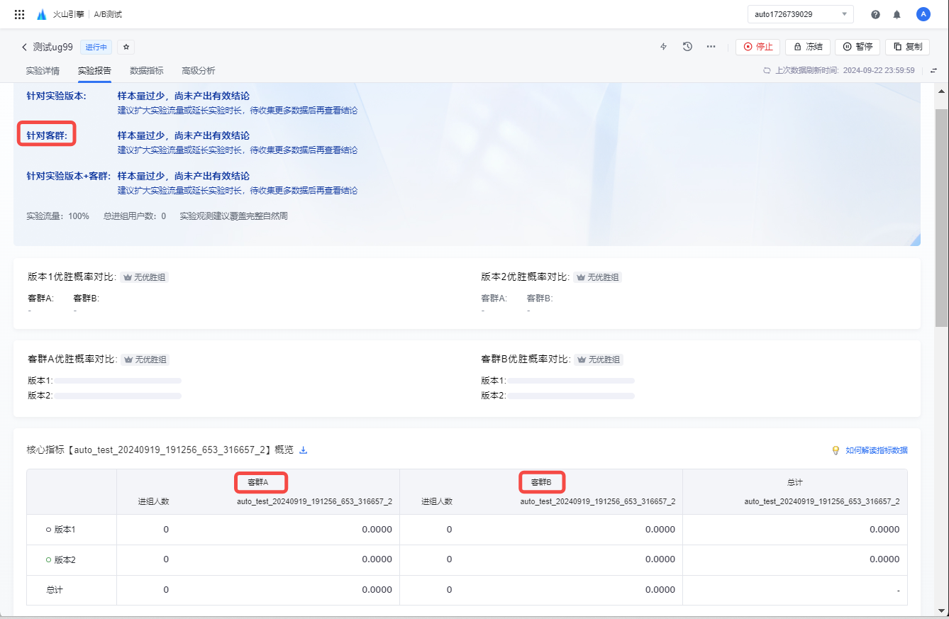949x619 pixels.
Task: Refresh data via the refresh icon
Action: (767, 71)
